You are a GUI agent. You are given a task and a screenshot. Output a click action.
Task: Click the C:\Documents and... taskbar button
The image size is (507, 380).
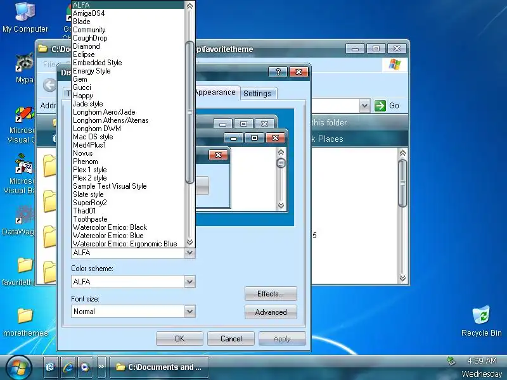click(159, 367)
